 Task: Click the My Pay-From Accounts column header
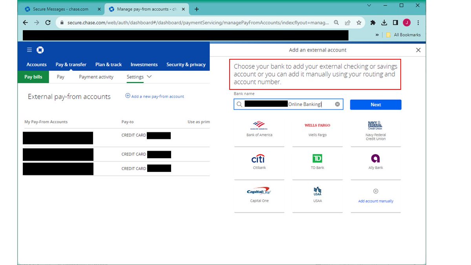[x=46, y=122]
